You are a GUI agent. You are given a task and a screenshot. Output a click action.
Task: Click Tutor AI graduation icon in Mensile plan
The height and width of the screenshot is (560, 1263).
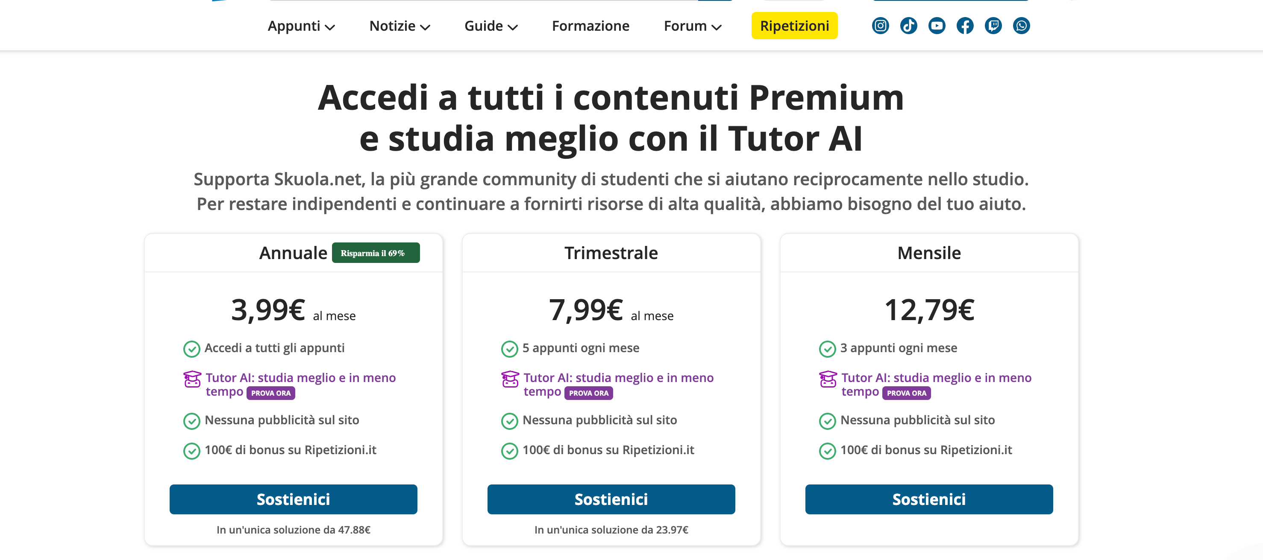coord(828,379)
